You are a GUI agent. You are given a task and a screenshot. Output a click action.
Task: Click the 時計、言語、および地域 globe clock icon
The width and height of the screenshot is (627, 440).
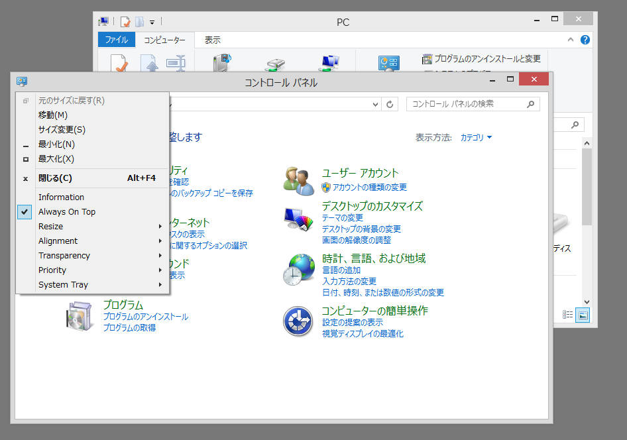[x=298, y=269]
